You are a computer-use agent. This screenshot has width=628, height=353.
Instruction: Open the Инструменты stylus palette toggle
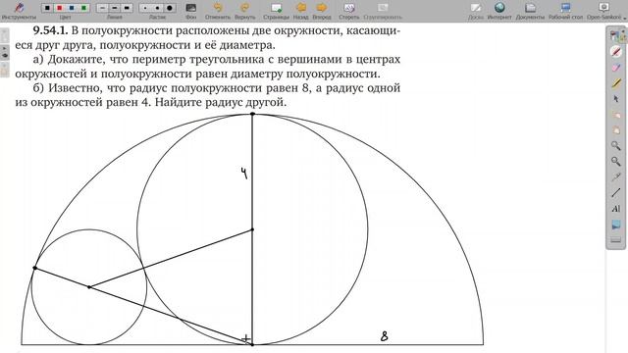point(19,10)
